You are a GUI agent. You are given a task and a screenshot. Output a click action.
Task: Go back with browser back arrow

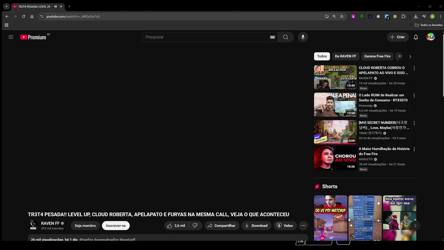pyautogui.click(x=7, y=16)
